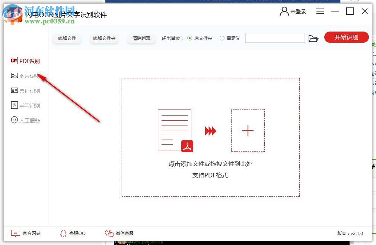The width and height of the screenshot is (376, 245).
Task: Select the 原文件夹 output option
Action: tap(190, 37)
